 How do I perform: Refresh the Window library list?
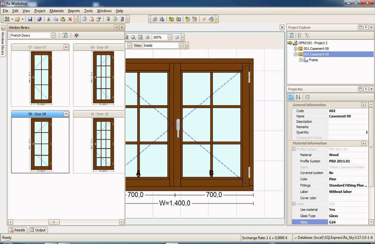point(65,36)
